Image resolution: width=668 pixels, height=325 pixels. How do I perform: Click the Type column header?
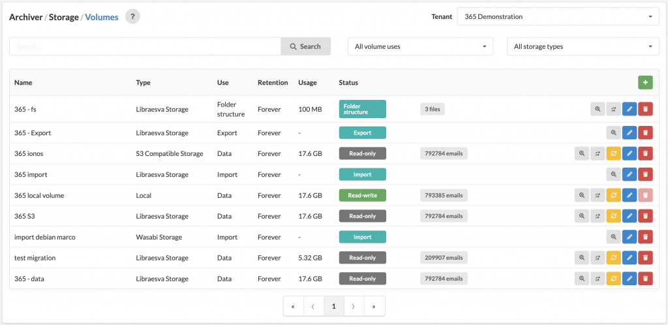tap(143, 83)
